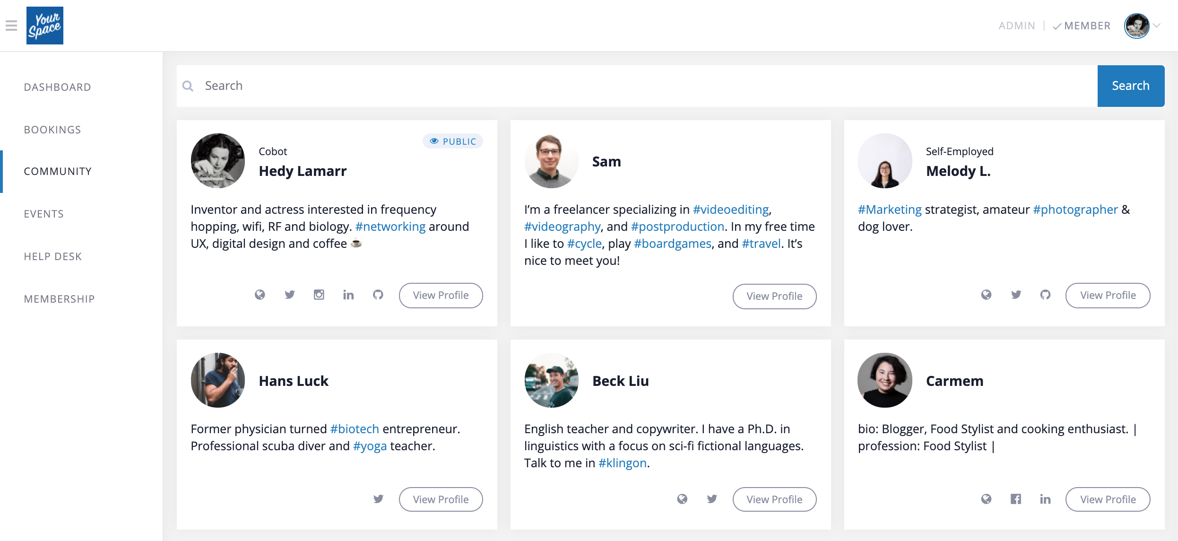This screenshot has width=1178, height=541.
Task: Open Beck Liu's website via globe icon
Action: pyautogui.click(x=682, y=498)
